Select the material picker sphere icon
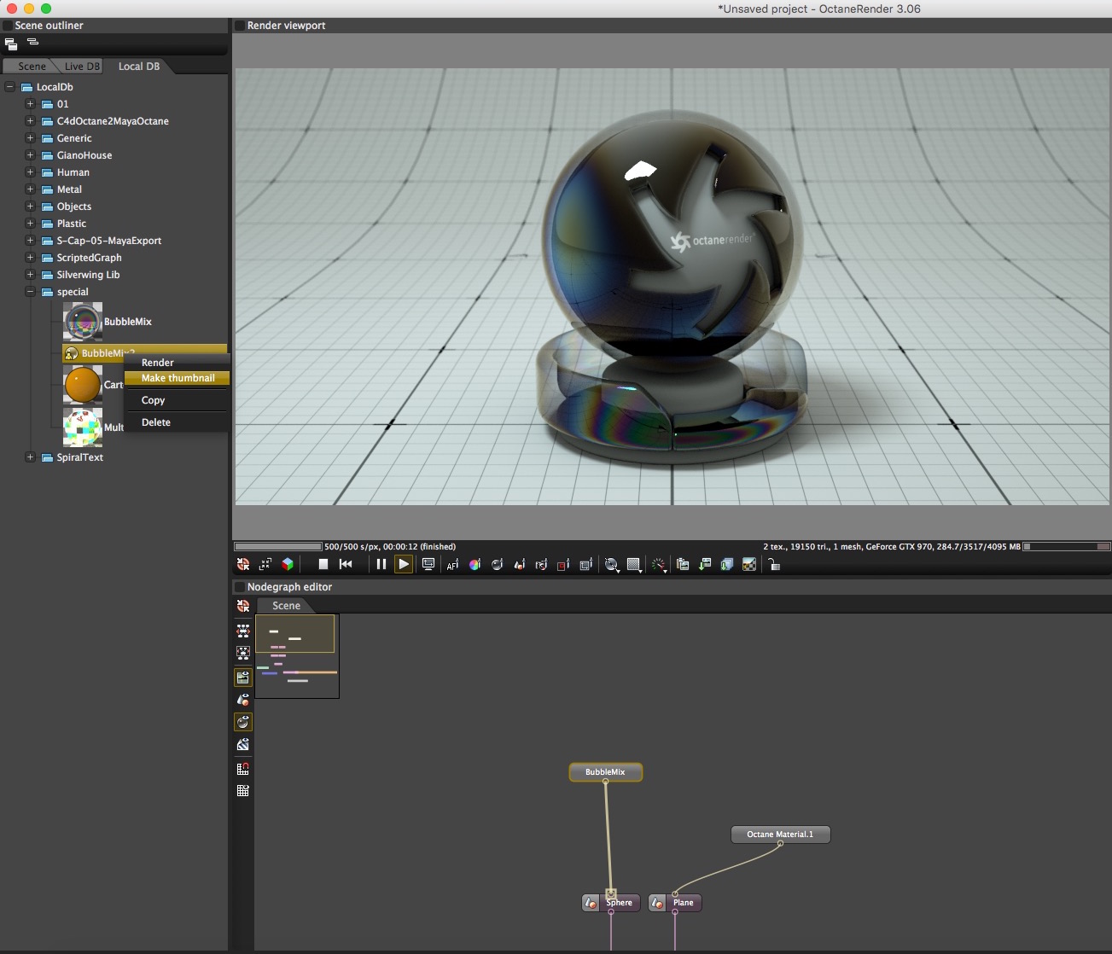The height and width of the screenshot is (954, 1112). [x=497, y=564]
